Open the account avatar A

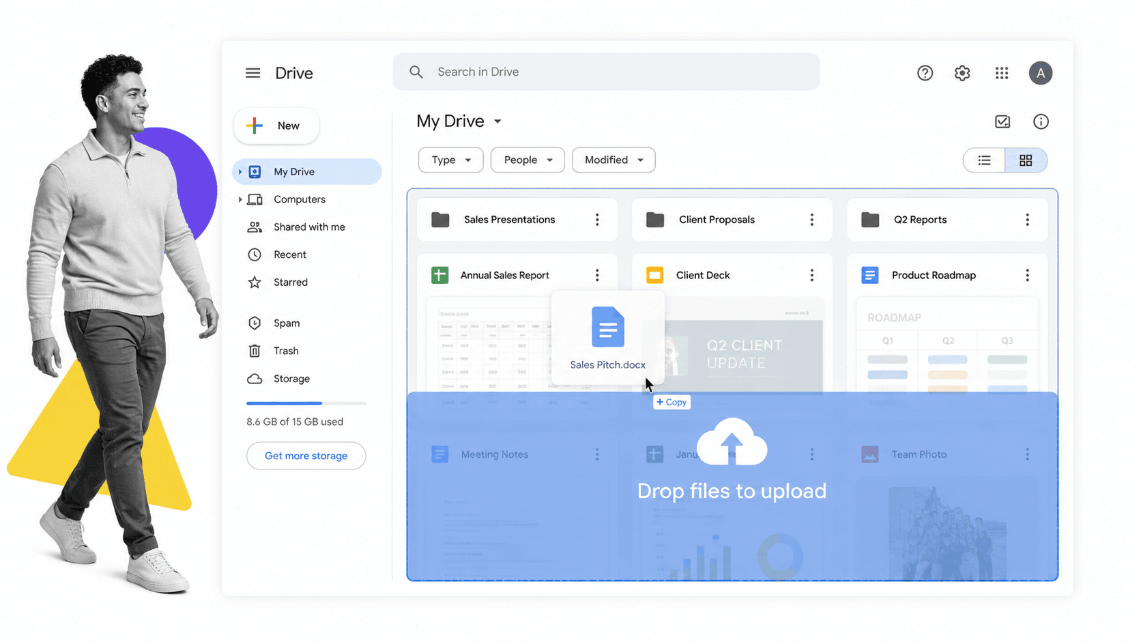pos(1041,73)
